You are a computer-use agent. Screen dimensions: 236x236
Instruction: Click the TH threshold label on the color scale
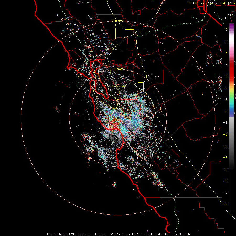(225, 204)
